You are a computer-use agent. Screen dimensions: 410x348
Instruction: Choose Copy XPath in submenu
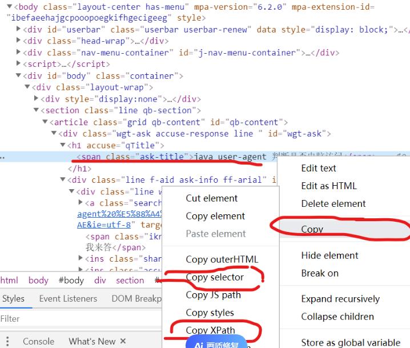pos(210,330)
